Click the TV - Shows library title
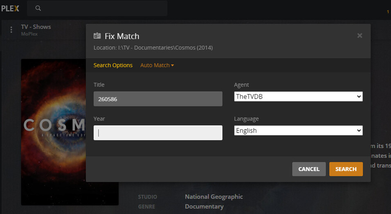This screenshot has height=214, width=391. (36, 27)
